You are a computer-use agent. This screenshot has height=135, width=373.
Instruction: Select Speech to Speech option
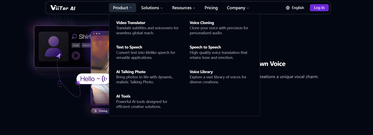click(x=205, y=47)
